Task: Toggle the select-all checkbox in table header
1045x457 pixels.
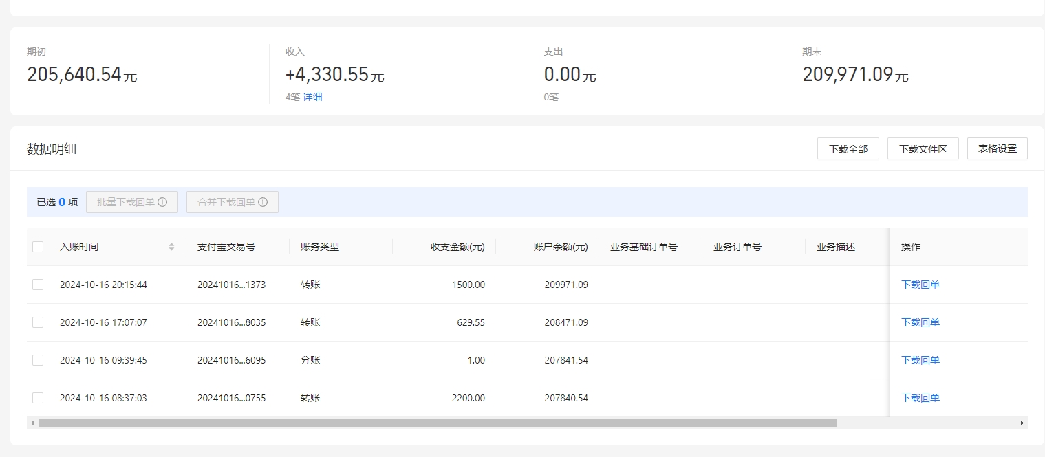Action: pyautogui.click(x=38, y=246)
